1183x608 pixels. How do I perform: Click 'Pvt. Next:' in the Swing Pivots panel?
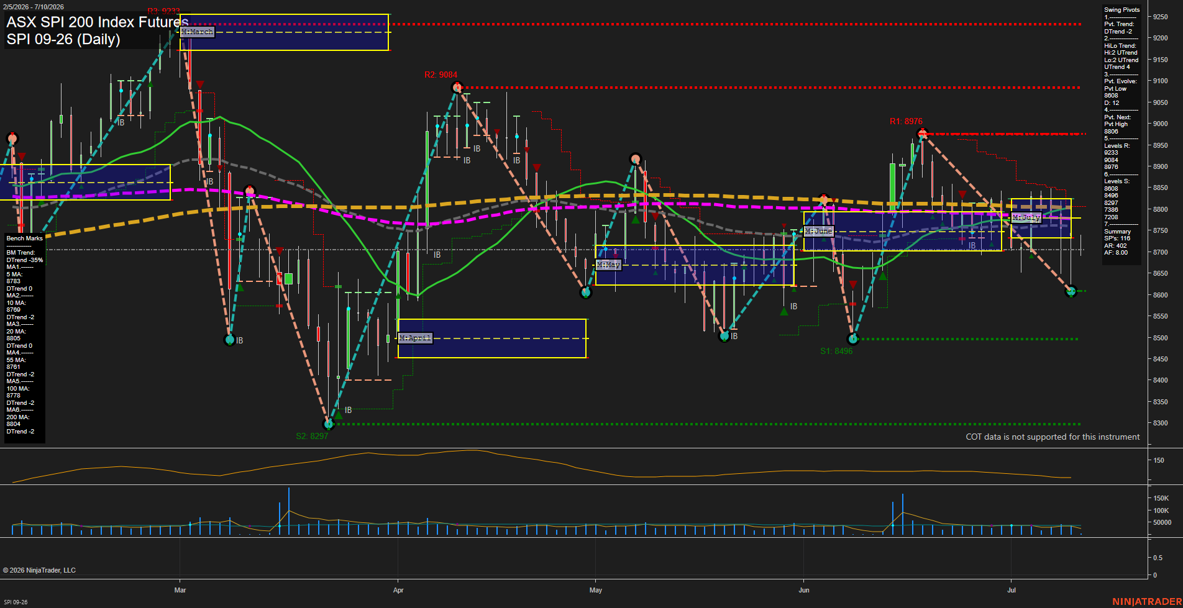tap(1118, 117)
